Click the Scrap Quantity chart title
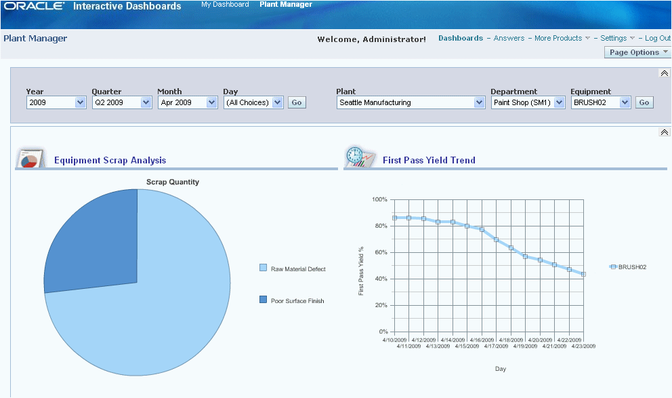 173,182
